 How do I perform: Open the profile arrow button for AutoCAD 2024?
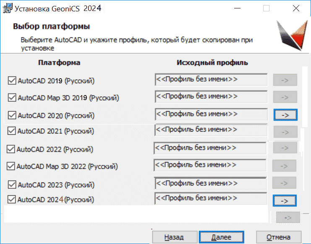click(x=285, y=201)
